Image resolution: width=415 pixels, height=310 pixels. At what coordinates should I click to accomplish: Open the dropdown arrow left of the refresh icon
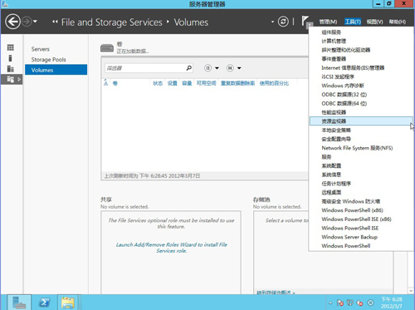(272, 22)
